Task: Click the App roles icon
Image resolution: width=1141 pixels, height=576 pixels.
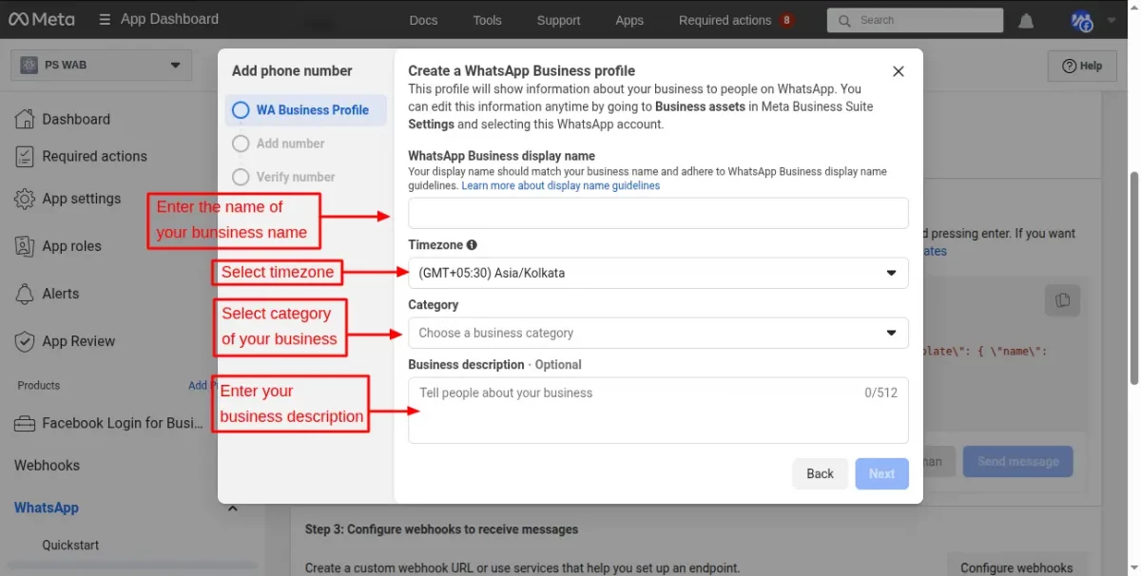Action: pos(25,246)
